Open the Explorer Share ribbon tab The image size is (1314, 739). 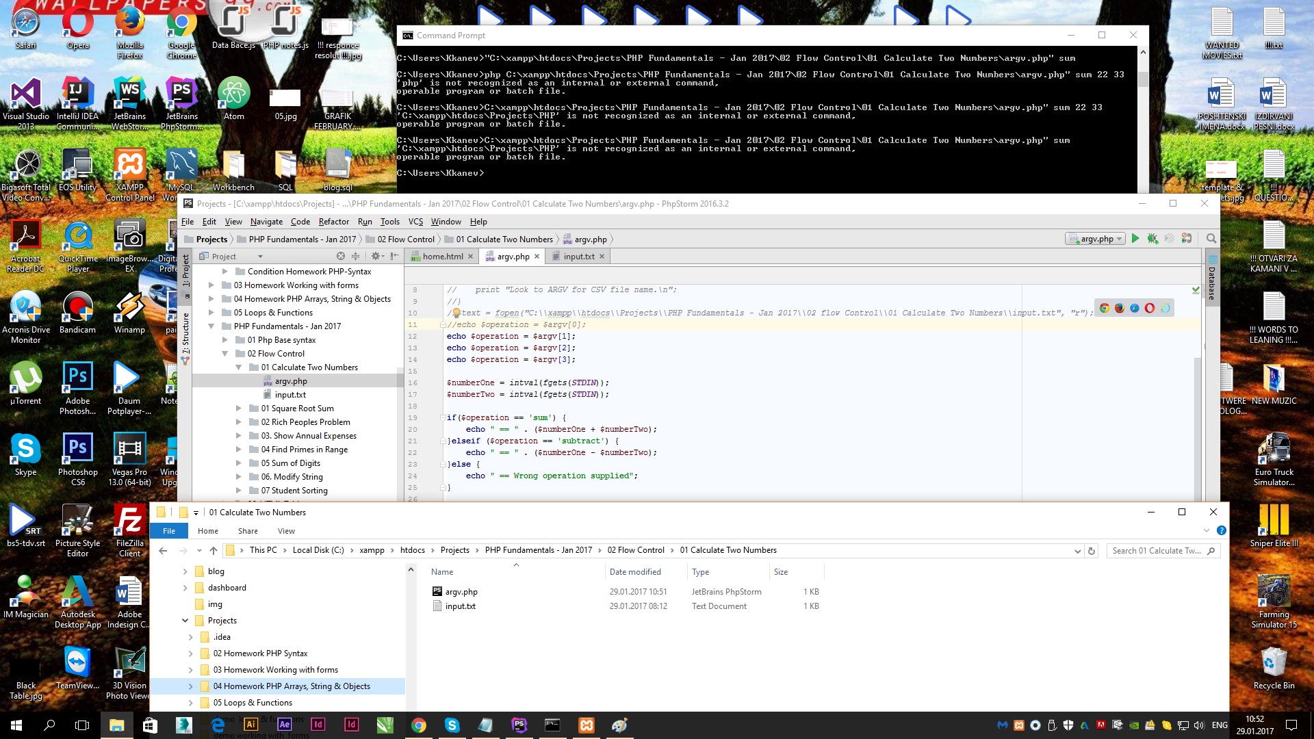tap(248, 531)
